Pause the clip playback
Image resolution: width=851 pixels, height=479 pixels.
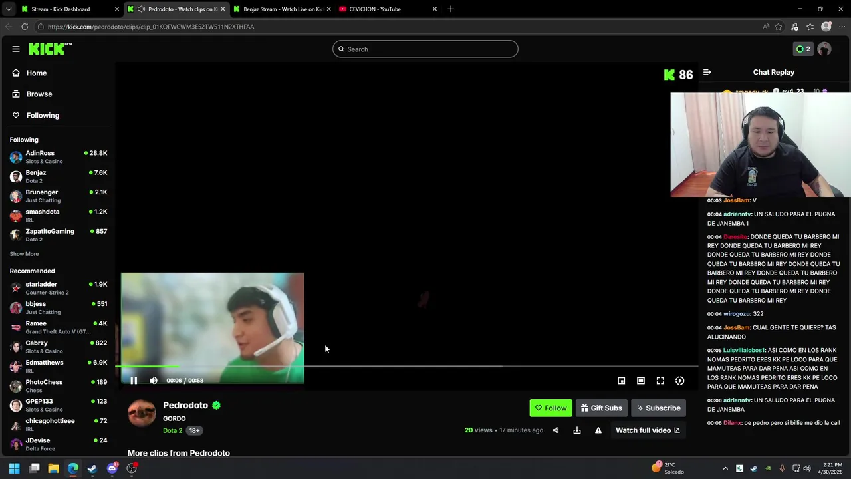click(x=134, y=381)
